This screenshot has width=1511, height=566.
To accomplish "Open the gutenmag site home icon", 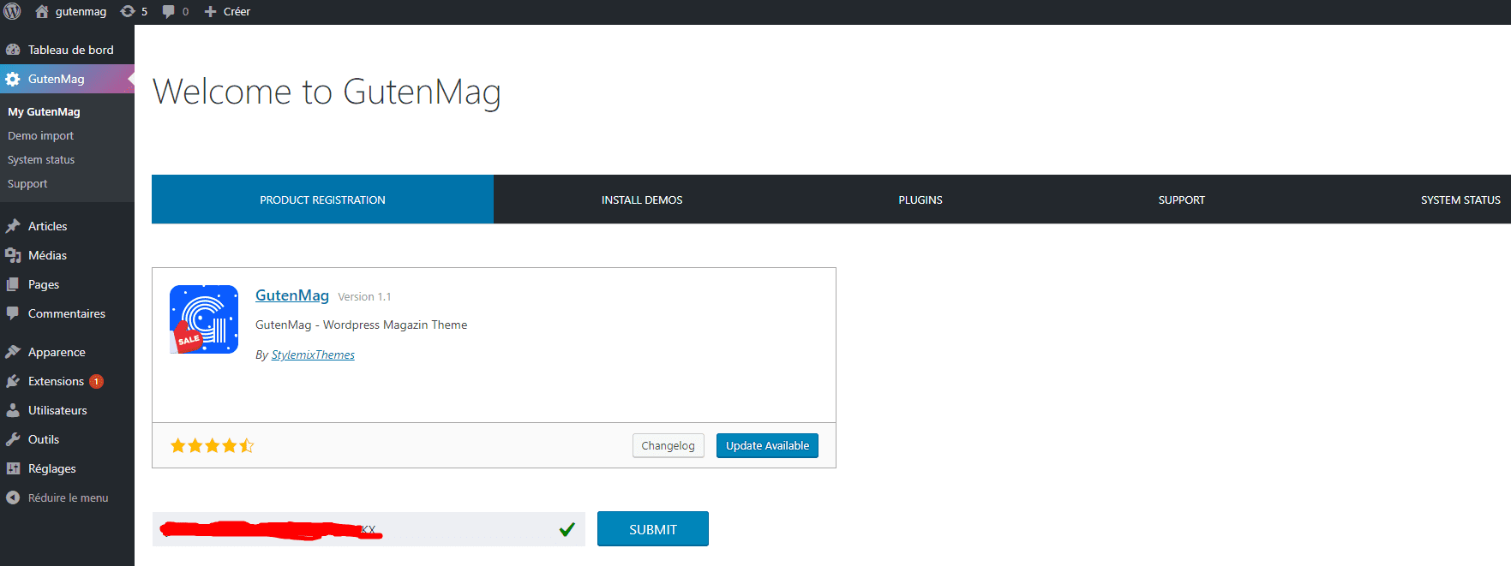I will [x=42, y=11].
